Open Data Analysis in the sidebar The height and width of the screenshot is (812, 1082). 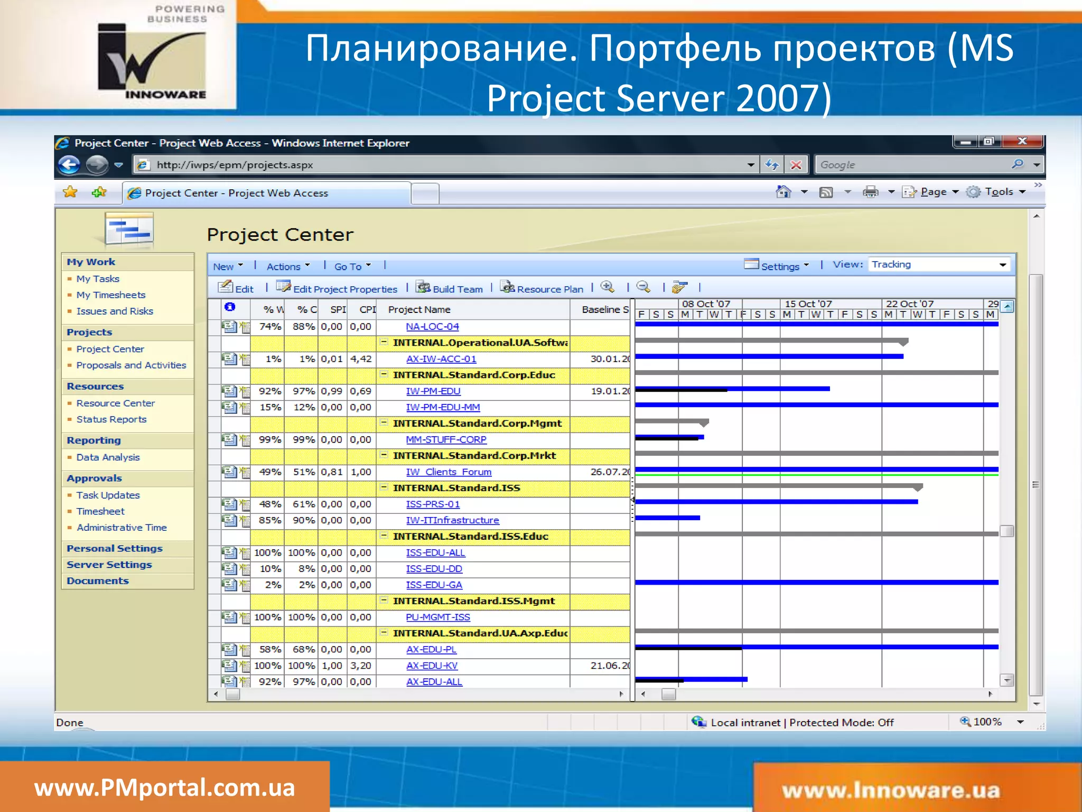coord(108,457)
